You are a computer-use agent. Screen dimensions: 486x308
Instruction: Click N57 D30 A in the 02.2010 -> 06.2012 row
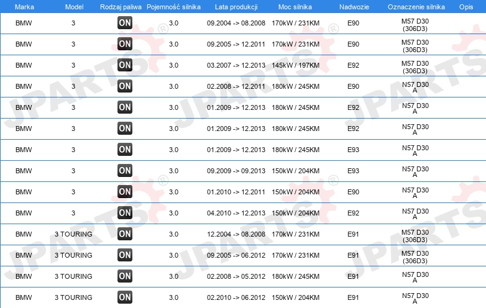click(415, 298)
